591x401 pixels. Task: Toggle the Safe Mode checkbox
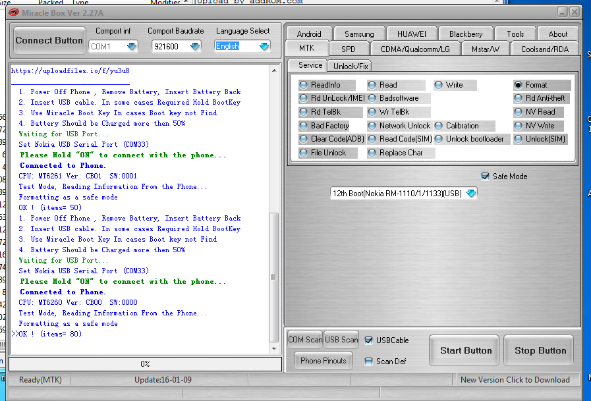coord(486,176)
